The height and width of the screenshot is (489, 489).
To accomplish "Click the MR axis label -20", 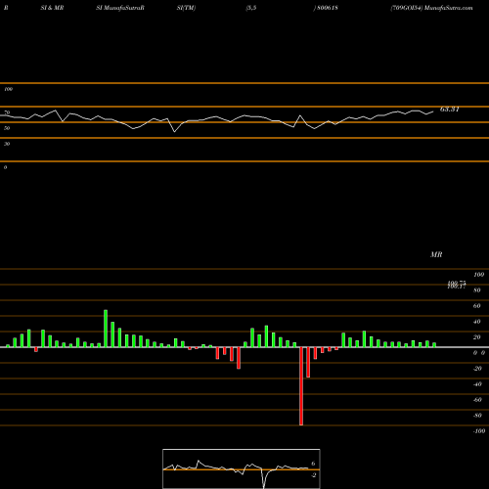I will pyautogui.click(x=477, y=369).
